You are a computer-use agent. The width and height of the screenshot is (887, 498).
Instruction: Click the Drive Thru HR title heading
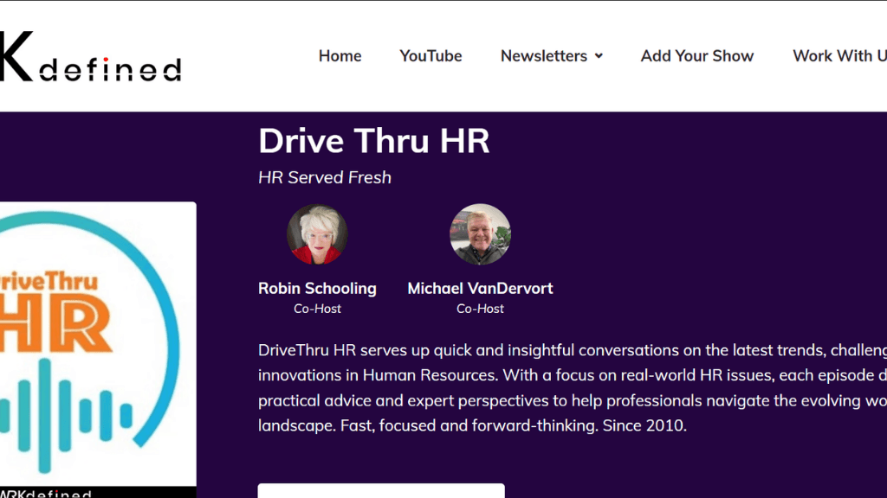pos(373,141)
